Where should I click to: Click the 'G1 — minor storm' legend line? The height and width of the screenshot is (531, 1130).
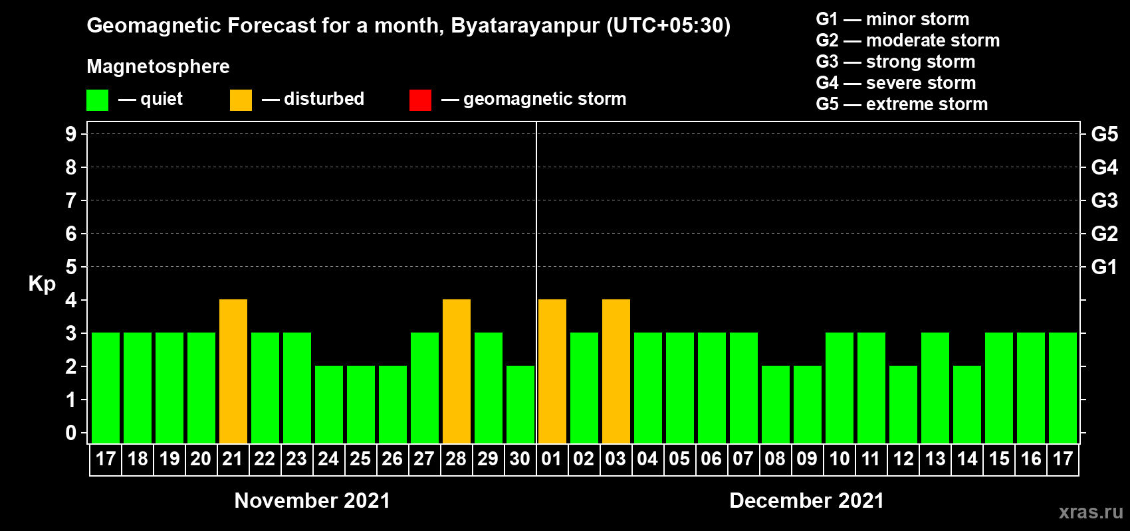pyautogui.click(x=893, y=19)
